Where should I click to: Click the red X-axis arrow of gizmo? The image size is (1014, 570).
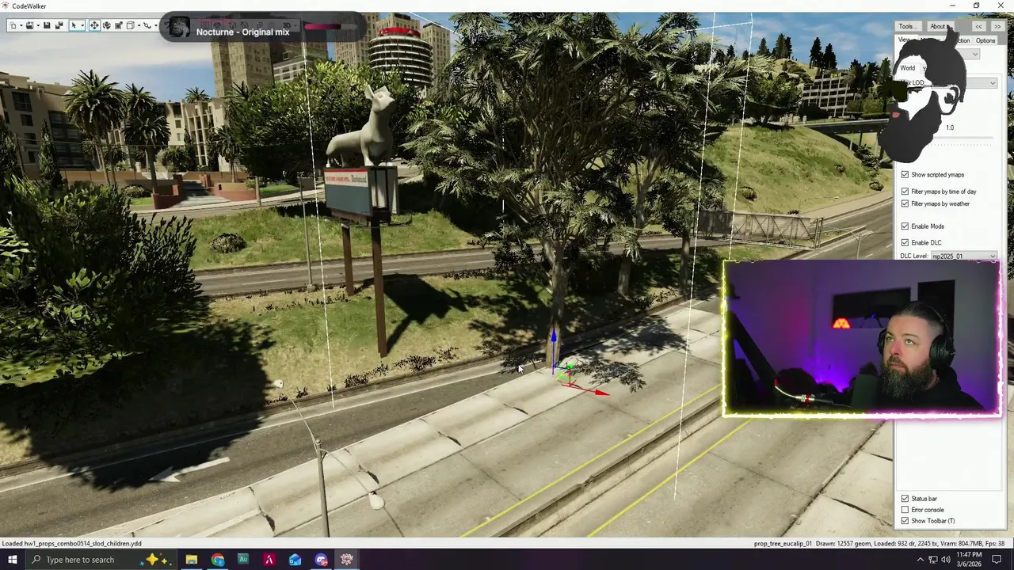(x=602, y=393)
